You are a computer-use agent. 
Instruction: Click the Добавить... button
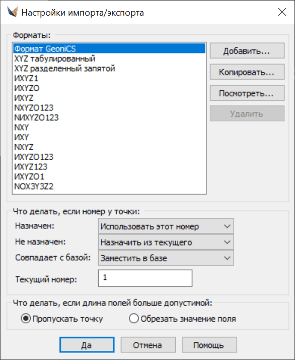(247, 51)
